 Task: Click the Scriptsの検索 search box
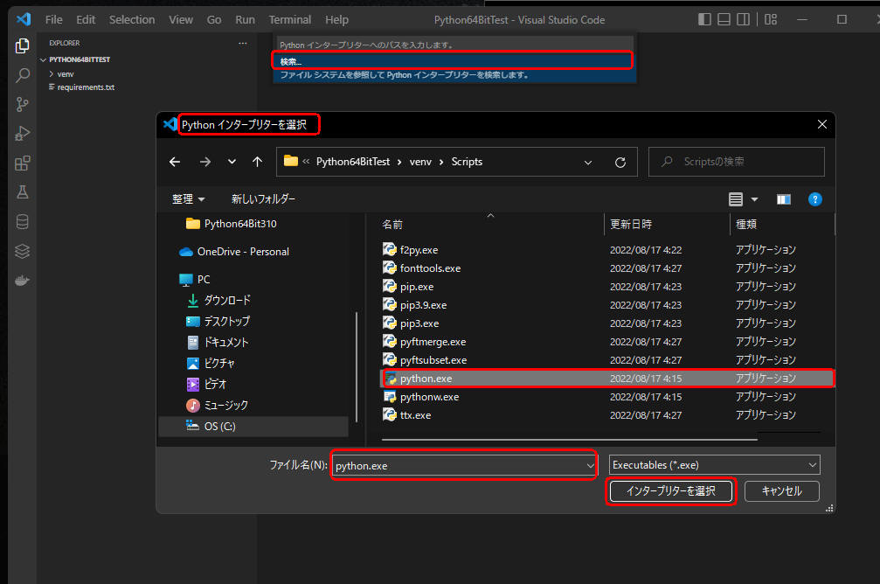tap(737, 162)
